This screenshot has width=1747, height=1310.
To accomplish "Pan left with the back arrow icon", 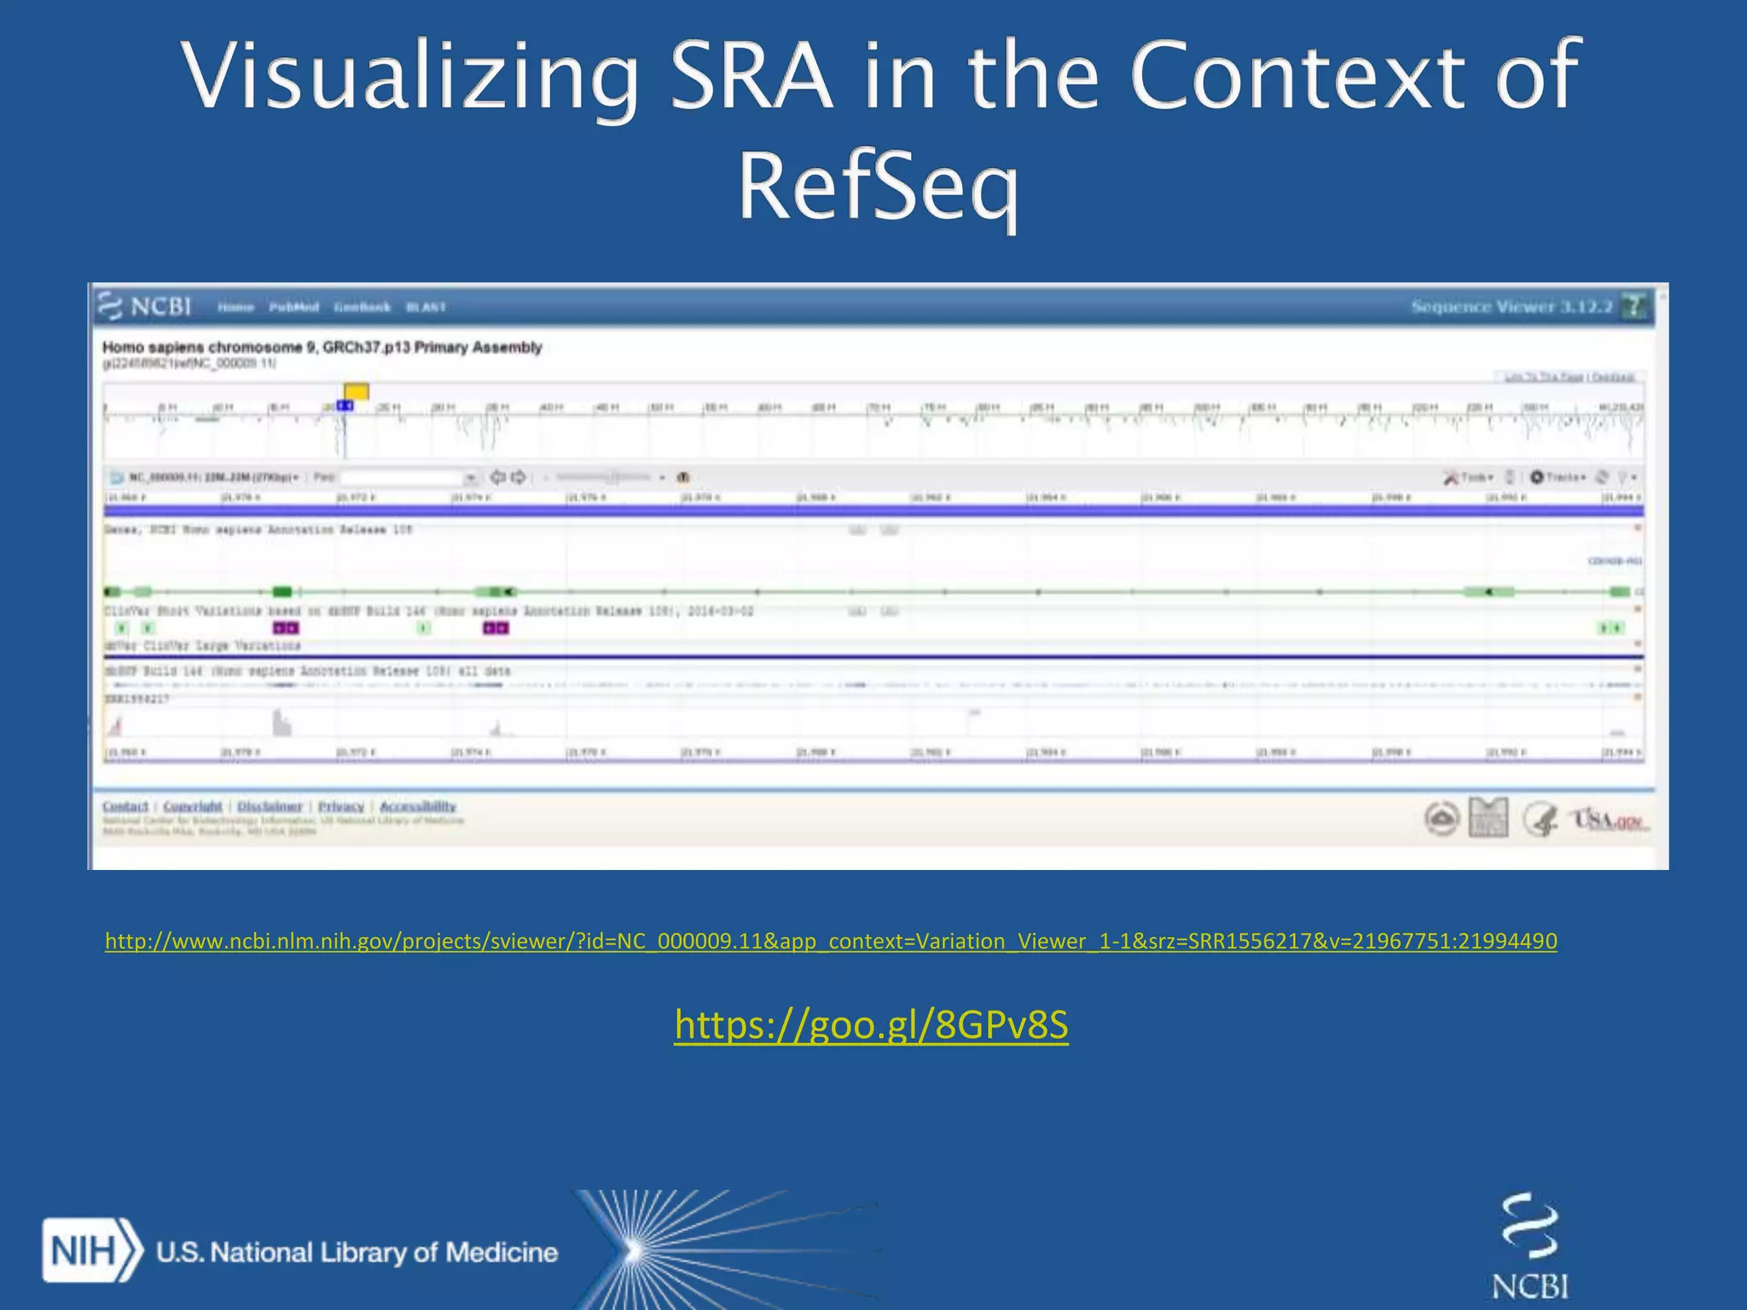I will [x=497, y=478].
